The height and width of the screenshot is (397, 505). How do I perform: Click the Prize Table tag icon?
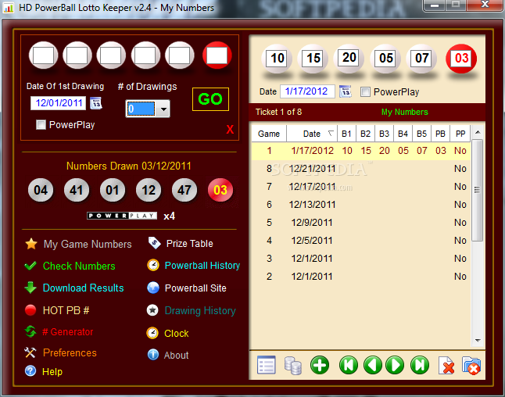[x=154, y=243]
